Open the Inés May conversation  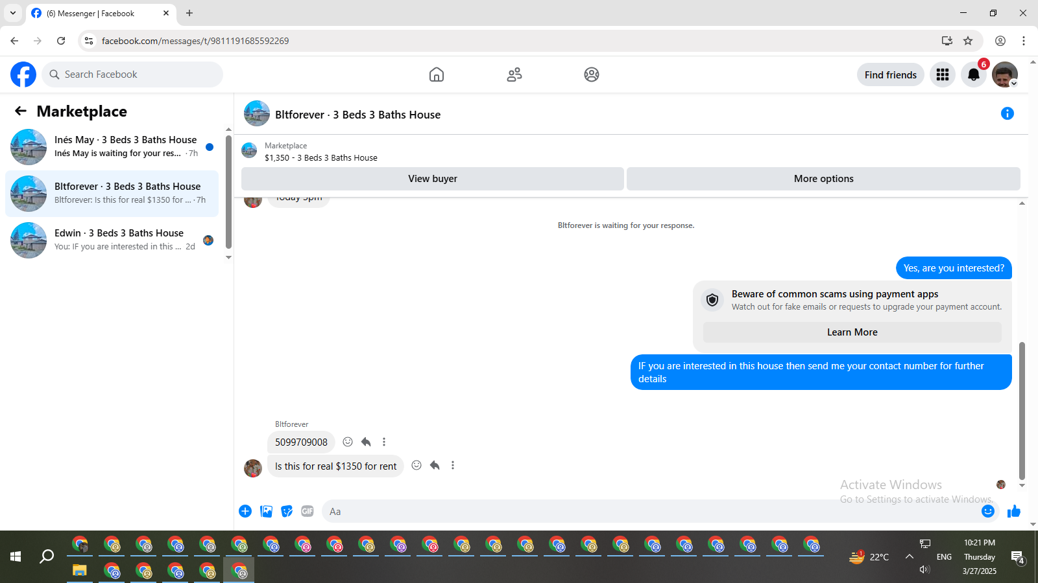pyautogui.click(x=112, y=147)
